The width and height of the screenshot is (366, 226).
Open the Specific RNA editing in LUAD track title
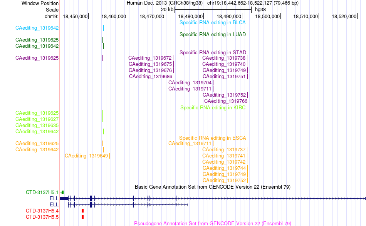click(x=212, y=35)
